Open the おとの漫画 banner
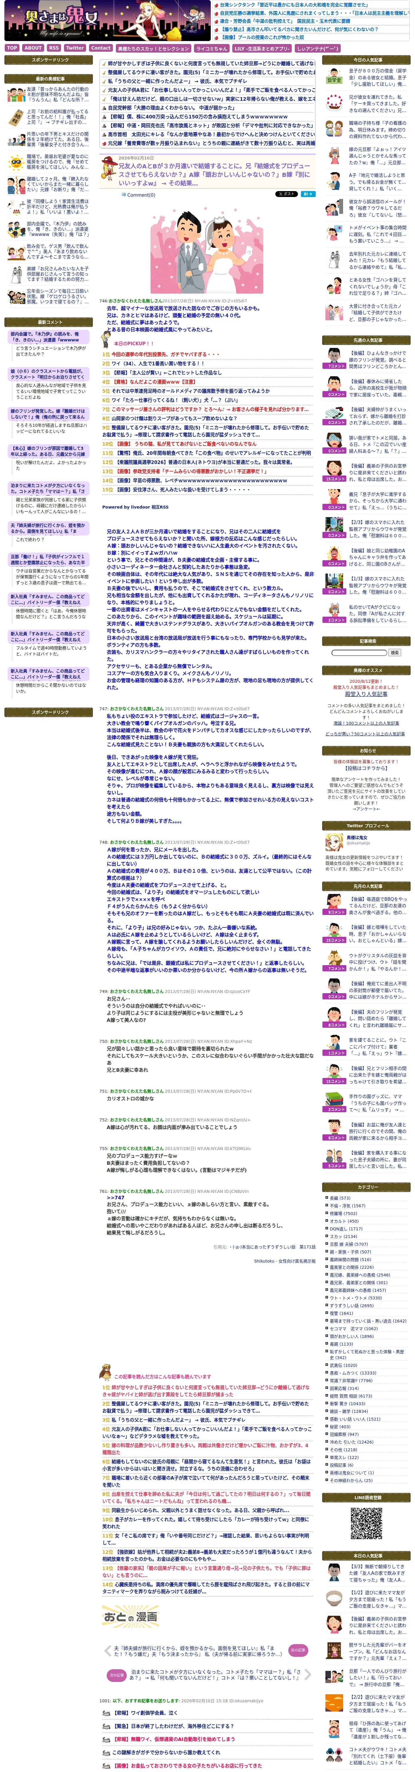Image resolution: width=415 pixels, height=1772 pixels. point(130,1617)
